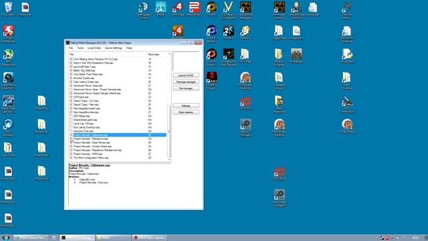Image resolution: width=428 pixels, height=241 pixels.
Task: Switch to Dazzle Video Capture taskbar item
Action: point(150,238)
